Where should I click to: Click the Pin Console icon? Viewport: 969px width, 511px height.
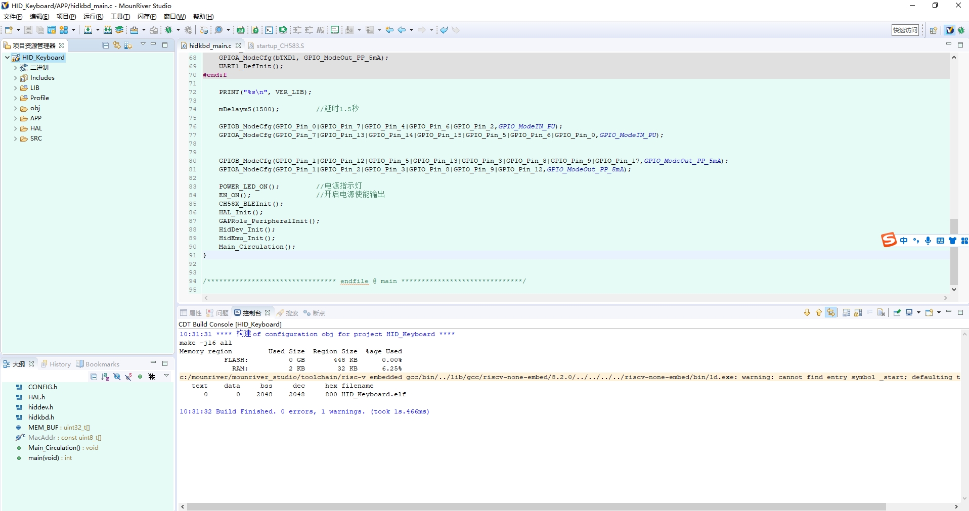(x=897, y=312)
